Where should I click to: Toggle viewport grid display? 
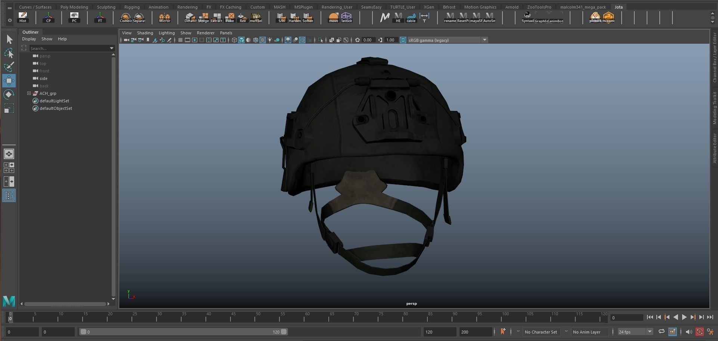click(180, 40)
